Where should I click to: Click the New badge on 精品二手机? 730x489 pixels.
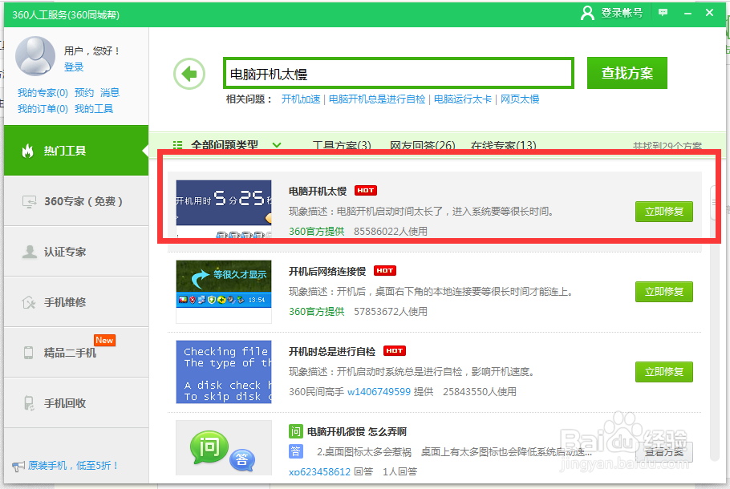click(104, 340)
